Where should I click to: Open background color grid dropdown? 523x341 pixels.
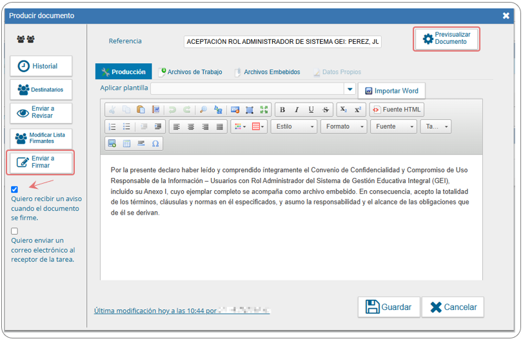[x=258, y=127]
